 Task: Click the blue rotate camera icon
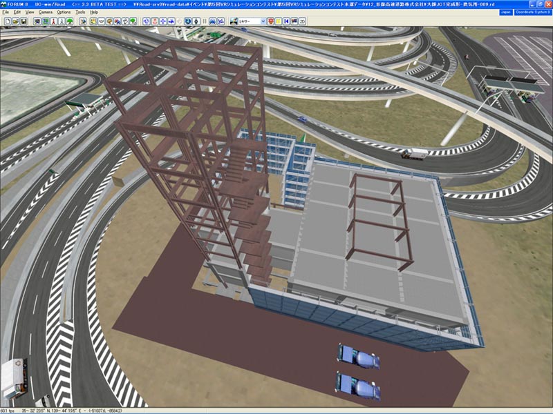coord(147,21)
